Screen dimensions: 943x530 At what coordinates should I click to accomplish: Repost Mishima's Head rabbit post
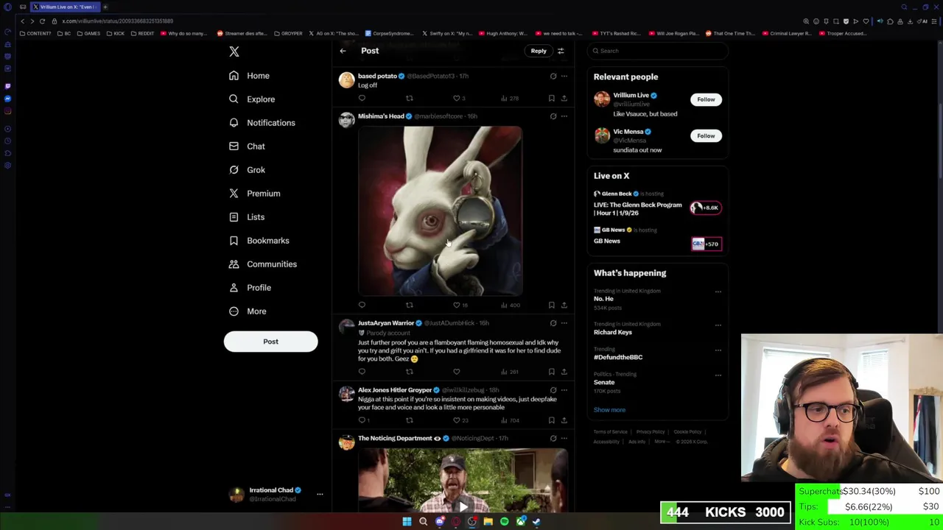click(409, 305)
